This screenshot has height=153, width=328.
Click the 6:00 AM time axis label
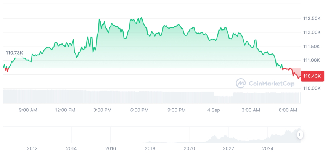(x=288, y=110)
